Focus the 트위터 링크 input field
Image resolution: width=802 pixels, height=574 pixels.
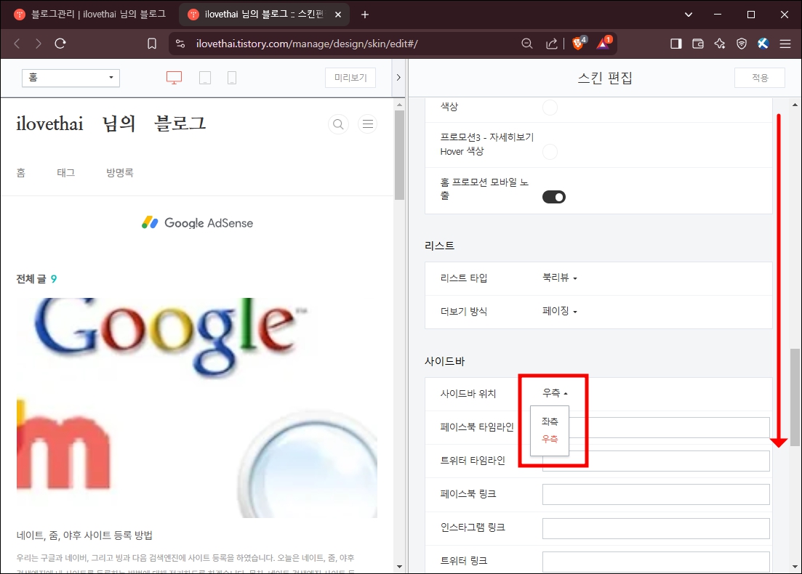coord(657,561)
